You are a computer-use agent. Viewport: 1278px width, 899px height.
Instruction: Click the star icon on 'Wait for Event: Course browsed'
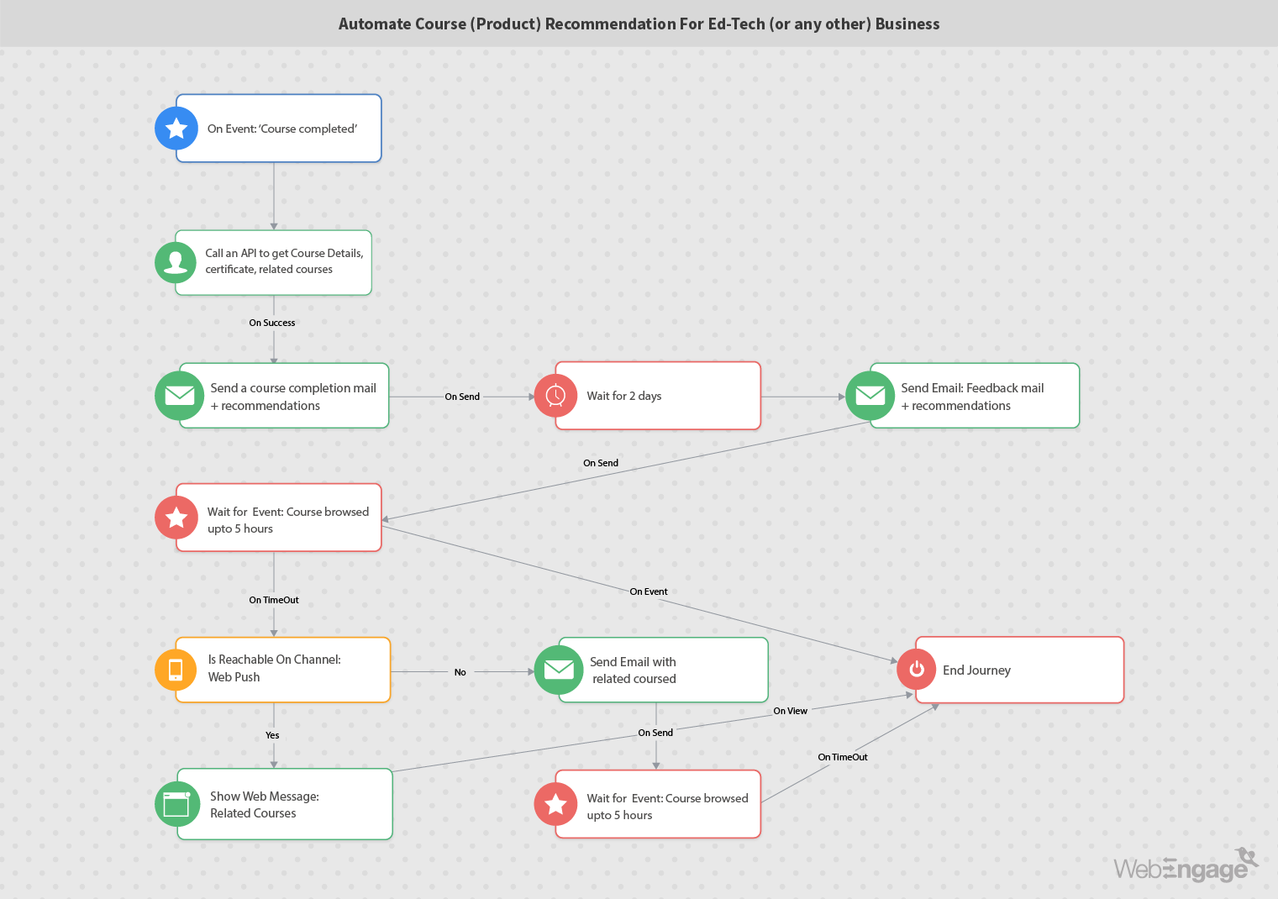[x=176, y=518]
